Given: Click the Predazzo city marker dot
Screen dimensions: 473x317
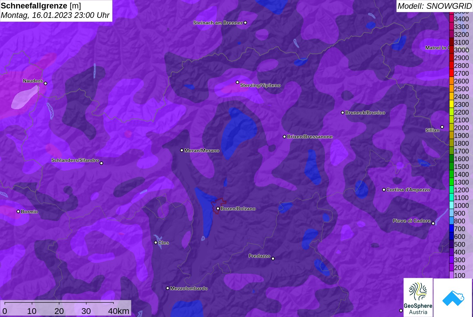Looking at the screenshot, I should [273, 259].
